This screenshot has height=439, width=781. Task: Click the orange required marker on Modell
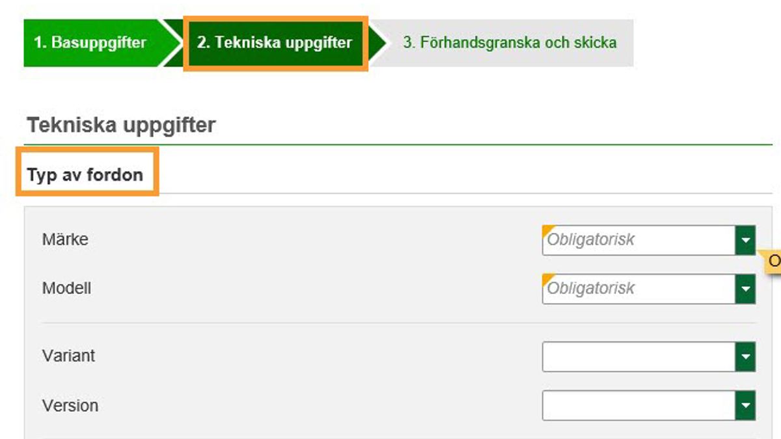click(x=546, y=278)
